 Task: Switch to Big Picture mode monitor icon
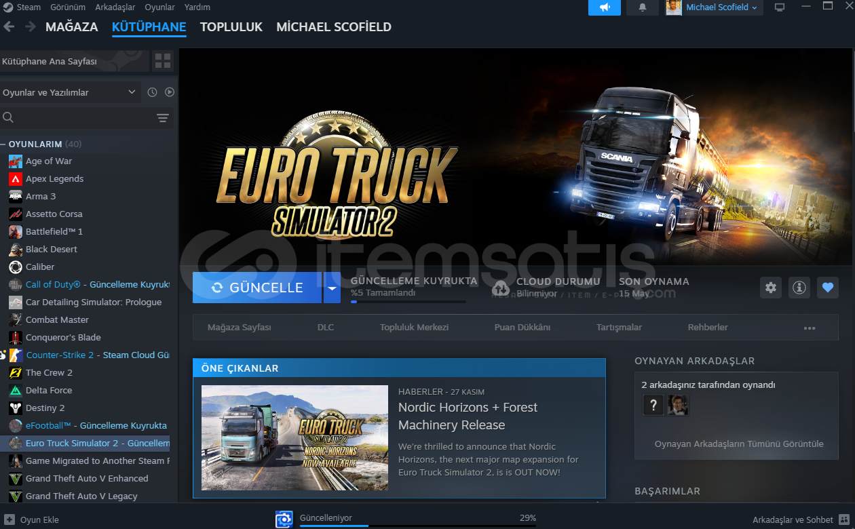pos(780,7)
